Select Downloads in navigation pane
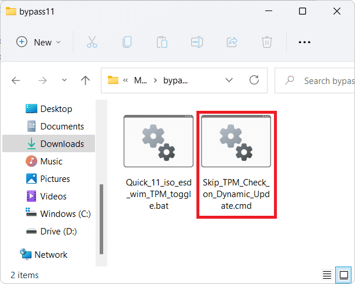This screenshot has width=355, height=284. pyautogui.click(x=49, y=144)
